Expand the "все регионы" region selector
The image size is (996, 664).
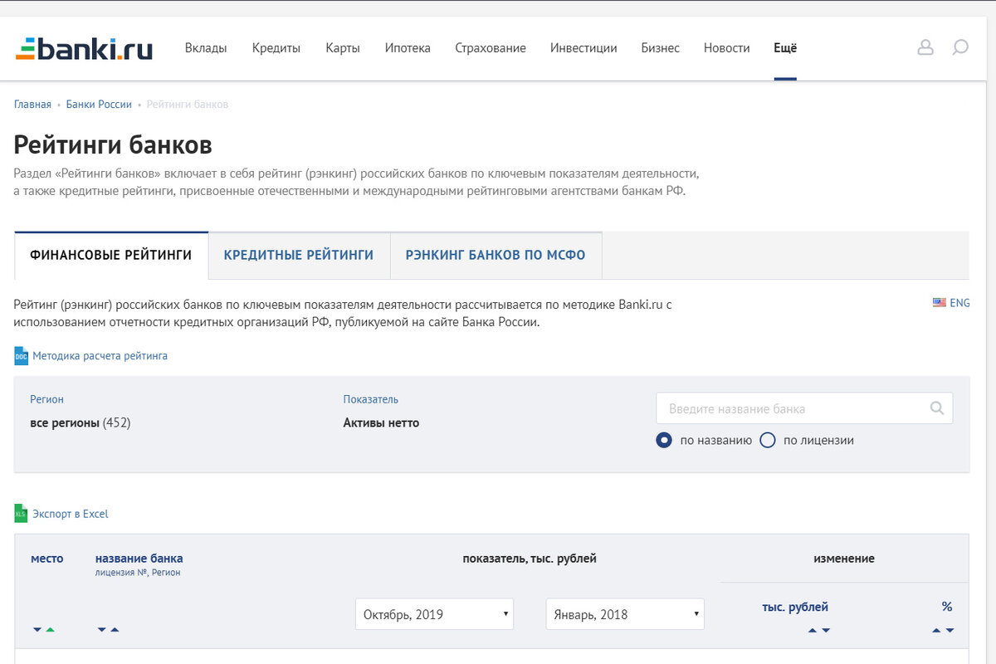tap(80, 422)
